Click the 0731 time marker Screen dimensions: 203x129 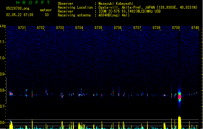click(22, 28)
